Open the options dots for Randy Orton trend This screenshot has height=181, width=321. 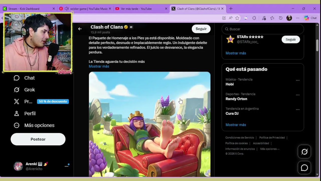coord(298,95)
